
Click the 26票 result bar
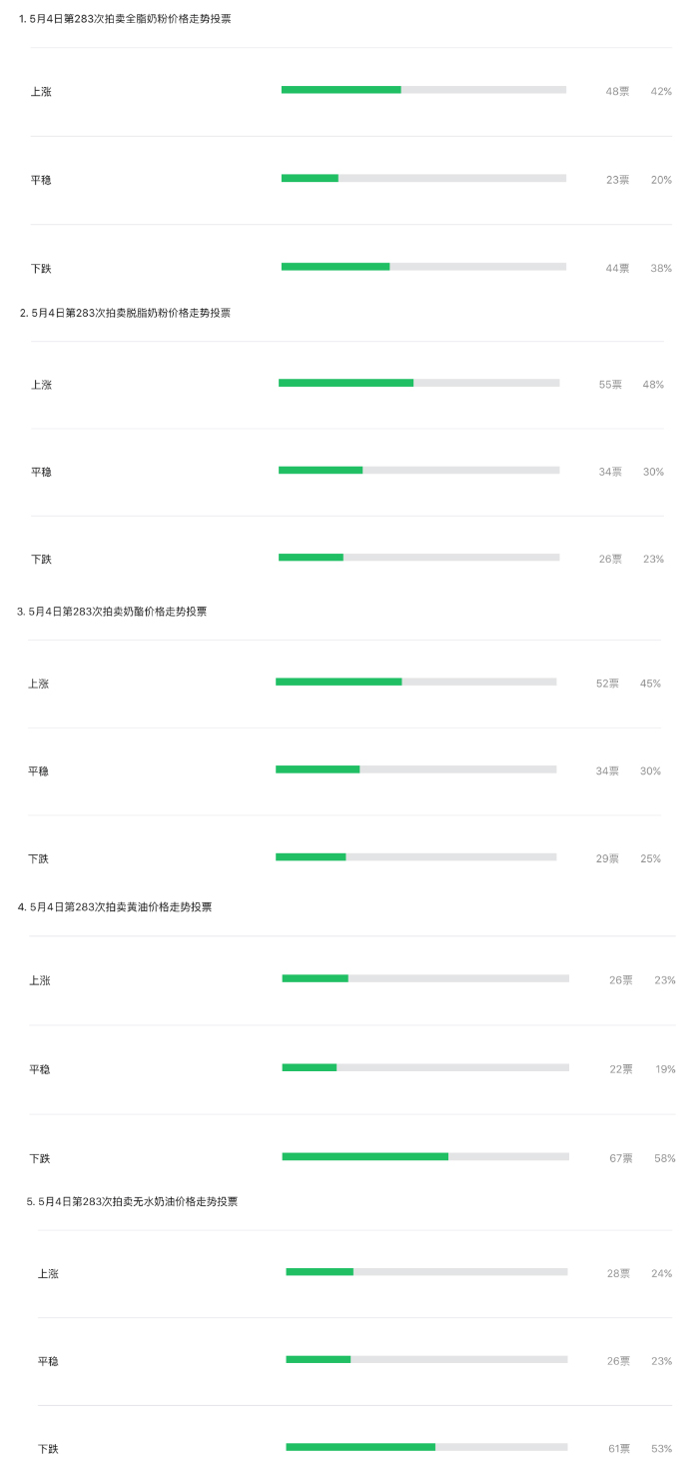tap(418, 558)
